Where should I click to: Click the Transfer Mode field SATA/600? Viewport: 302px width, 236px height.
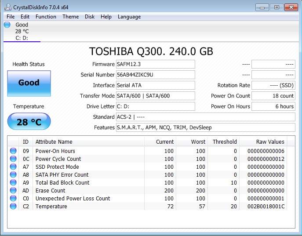156,96
